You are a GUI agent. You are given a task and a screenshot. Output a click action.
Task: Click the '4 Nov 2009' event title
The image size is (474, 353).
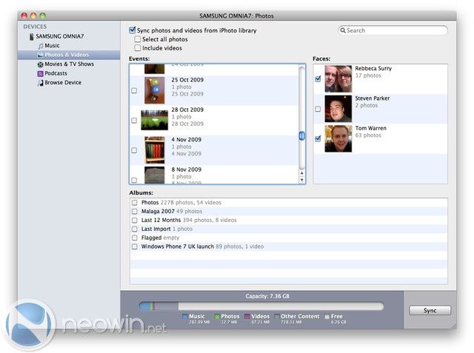click(186, 140)
